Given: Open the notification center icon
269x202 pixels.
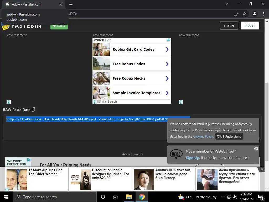Looking at the screenshot, I should tap(260, 197).
